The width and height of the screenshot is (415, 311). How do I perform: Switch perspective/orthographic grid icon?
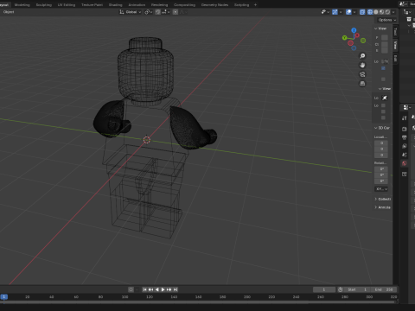coord(362,84)
